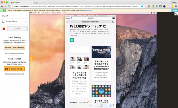Viewport: 178px width, 108px height.
Task: Click the Takeo profile button
Action: pos(174,2)
